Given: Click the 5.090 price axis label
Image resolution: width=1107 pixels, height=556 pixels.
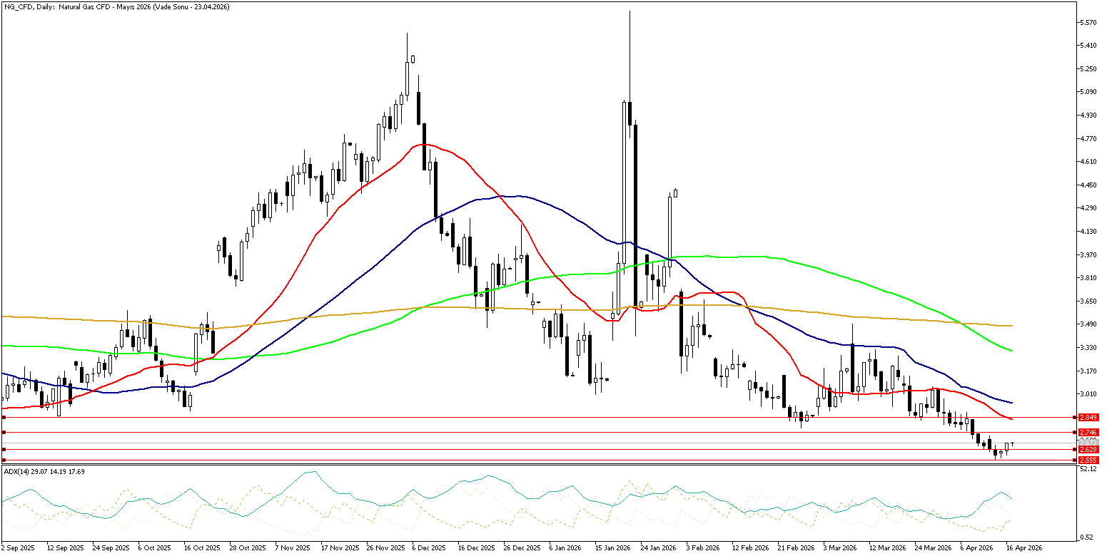Looking at the screenshot, I should tap(1088, 92).
